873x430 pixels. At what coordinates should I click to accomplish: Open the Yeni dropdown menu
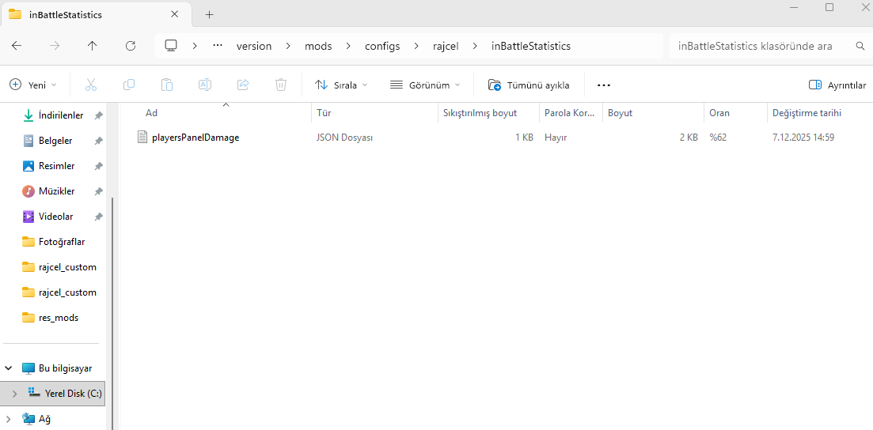click(33, 85)
